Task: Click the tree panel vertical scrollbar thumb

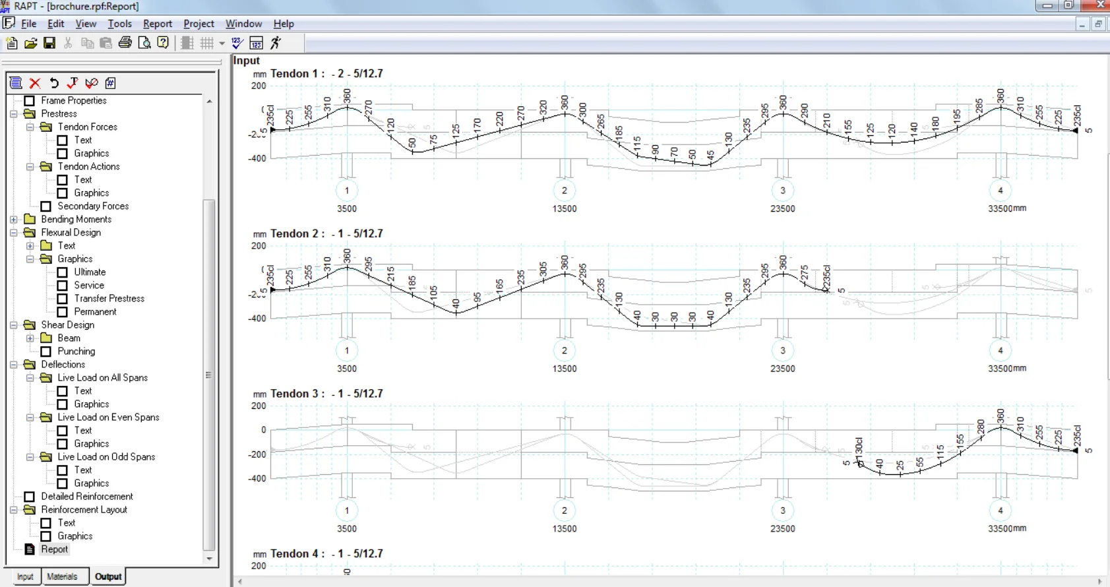Action: pyautogui.click(x=209, y=375)
